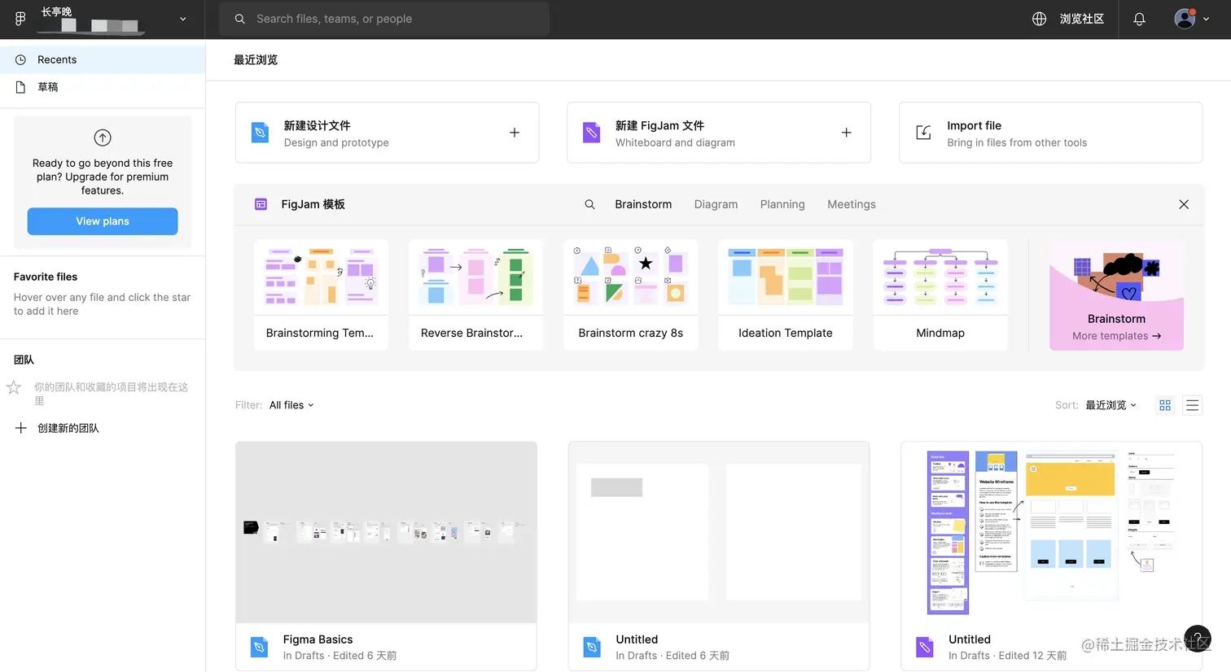Open the Brainstorm crazy 8s template
Image resolution: width=1231 pixels, height=672 pixels.
pos(630,295)
